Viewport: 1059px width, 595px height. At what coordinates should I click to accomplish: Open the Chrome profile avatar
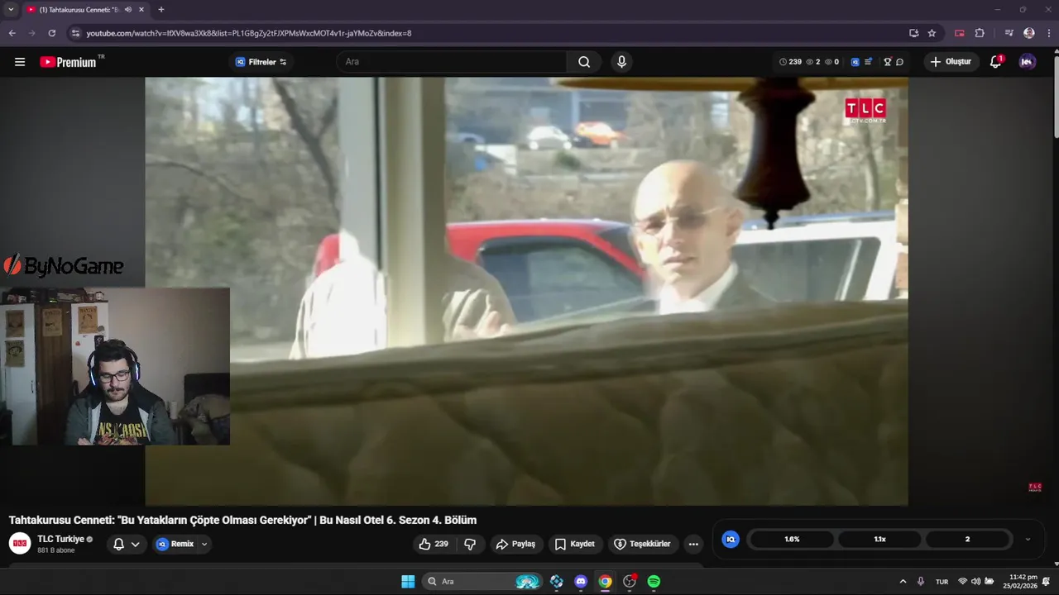pyautogui.click(x=1029, y=33)
